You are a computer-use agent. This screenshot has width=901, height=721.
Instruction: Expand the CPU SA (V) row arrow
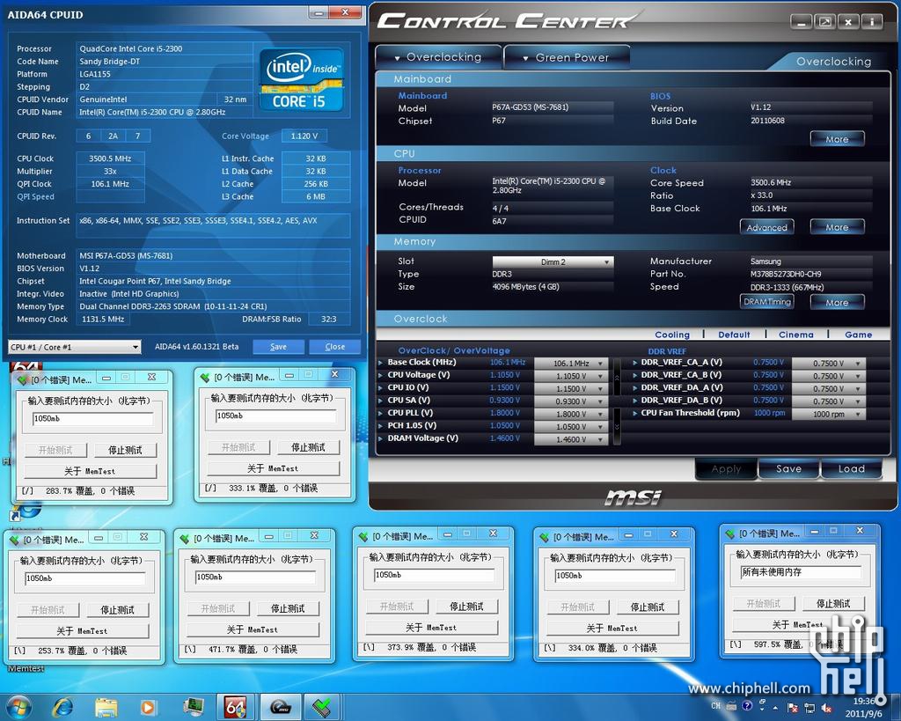click(380, 401)
